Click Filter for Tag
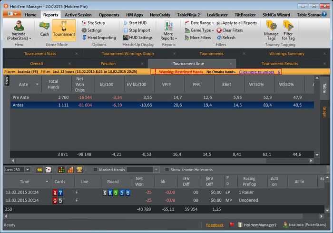 click(x=288, y=30)
